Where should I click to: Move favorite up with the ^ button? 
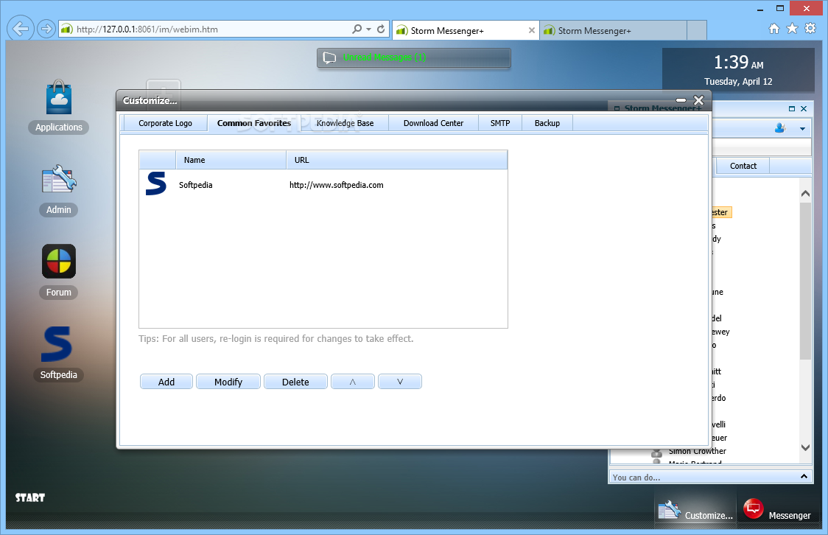(x=353, y=382)
